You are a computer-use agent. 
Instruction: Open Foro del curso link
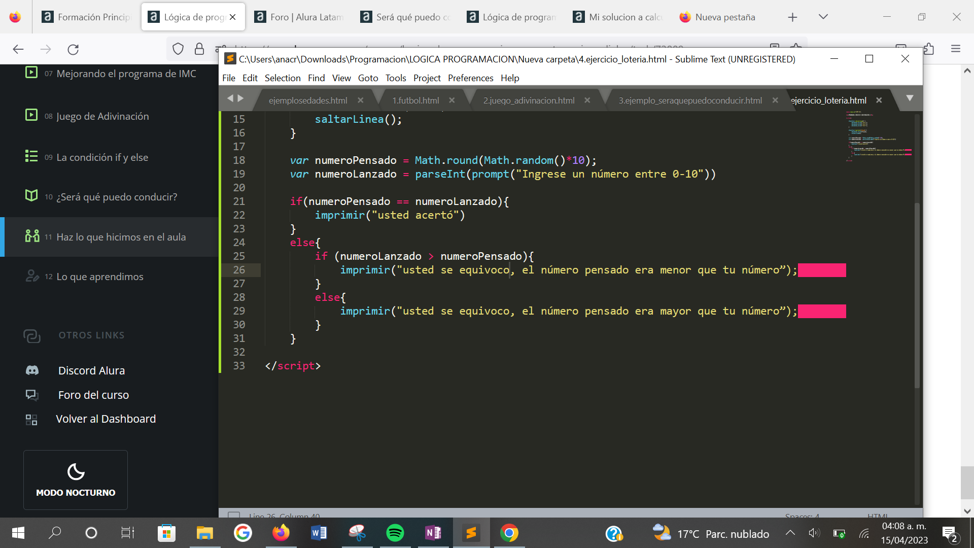(x=95, y=395)
